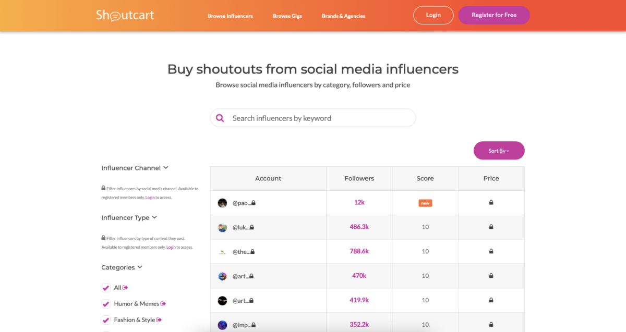Viewport: 626px width, 332px height.
Task: Click the arrow icon next to Humor & Memes
Action: coord(163,303)
